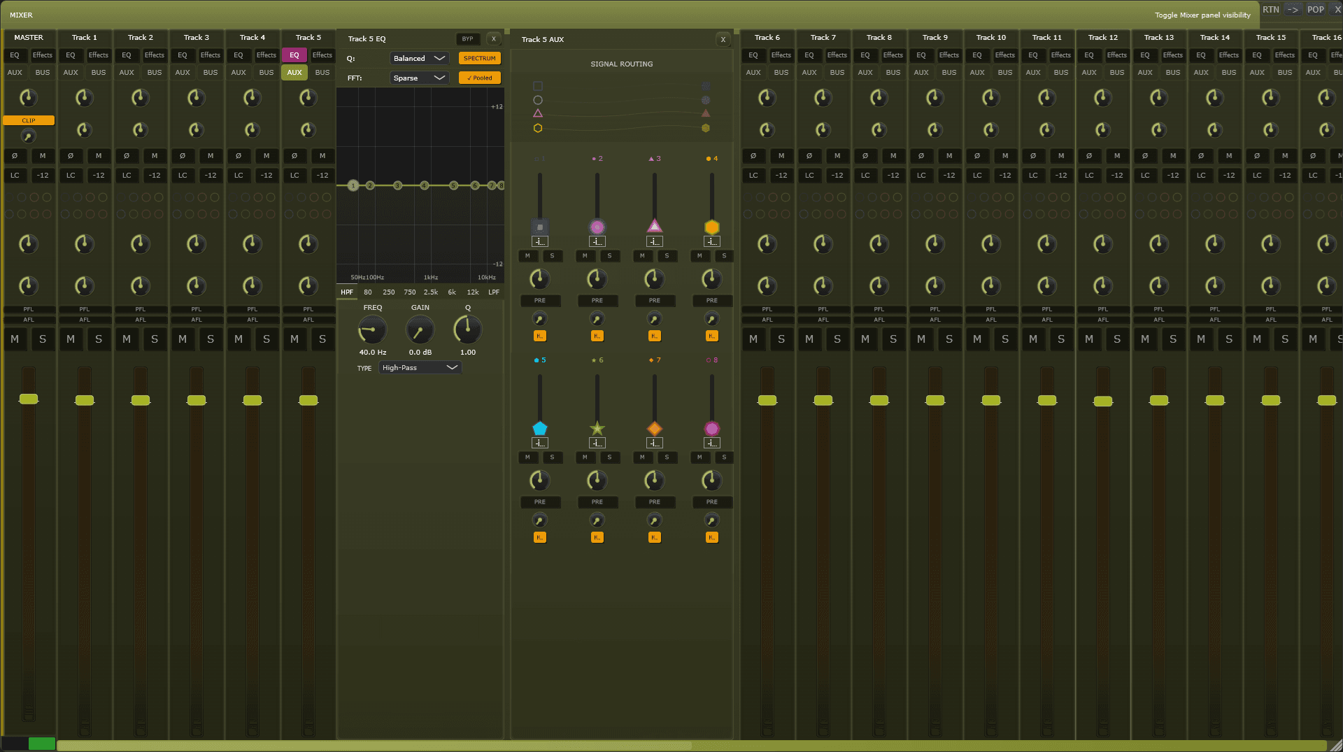
Task: Click the Track 12 volume fader handle
Action: [x=1102, y=401]
